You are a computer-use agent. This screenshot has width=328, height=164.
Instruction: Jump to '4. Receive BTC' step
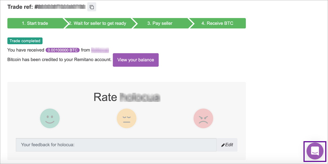217,23
